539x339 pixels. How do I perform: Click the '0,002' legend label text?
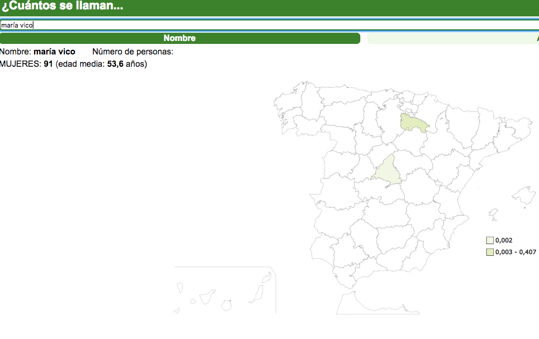[504, 240]
